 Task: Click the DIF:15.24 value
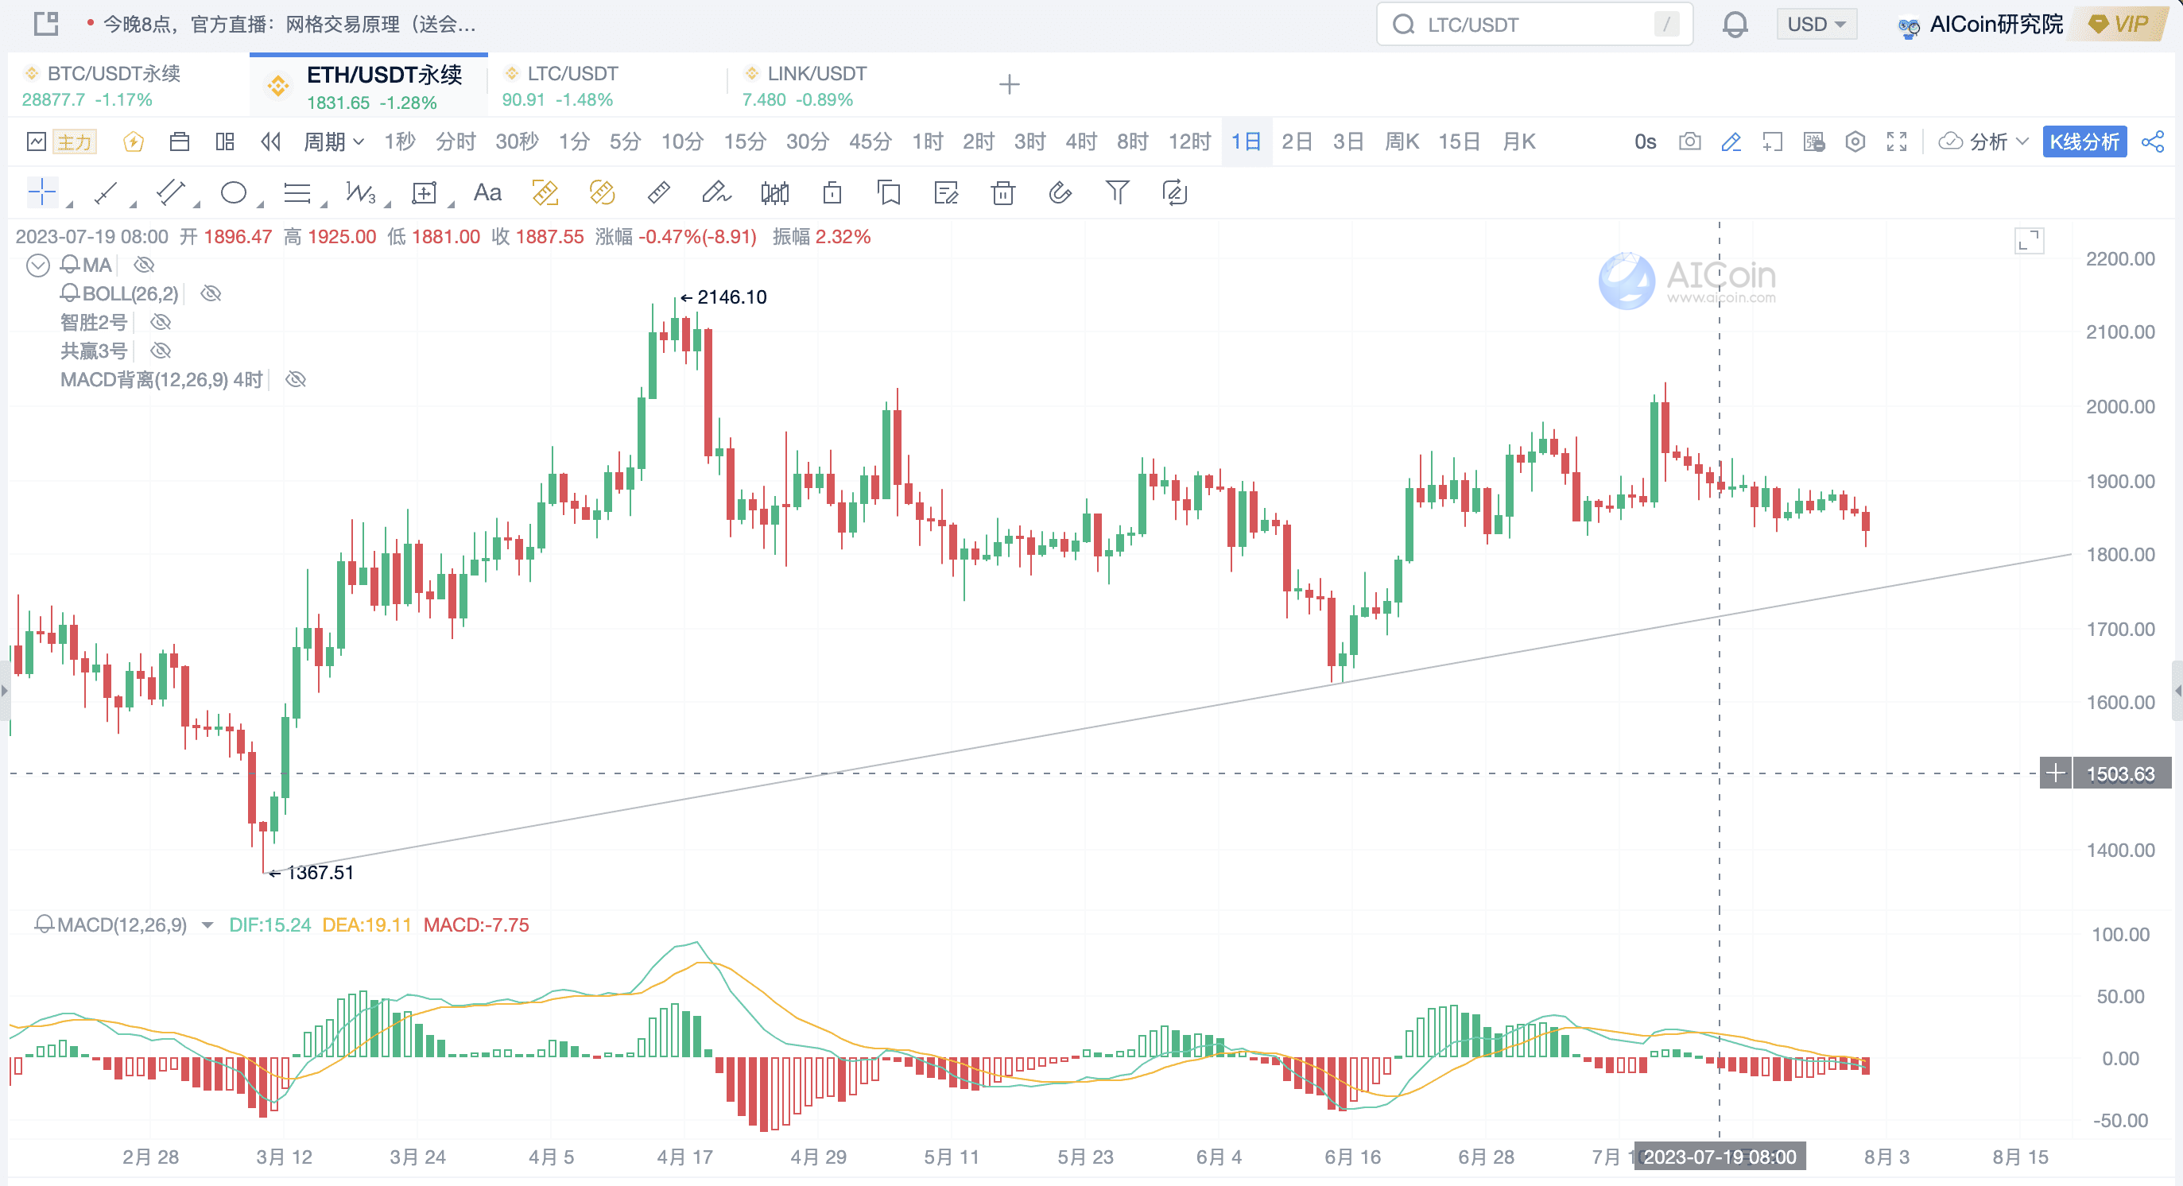[x=269, y=925]
